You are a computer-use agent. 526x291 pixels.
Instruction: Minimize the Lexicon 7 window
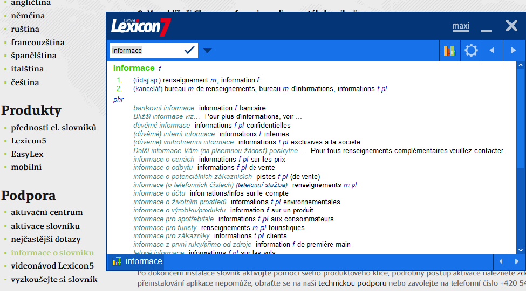tap(486, 26)
